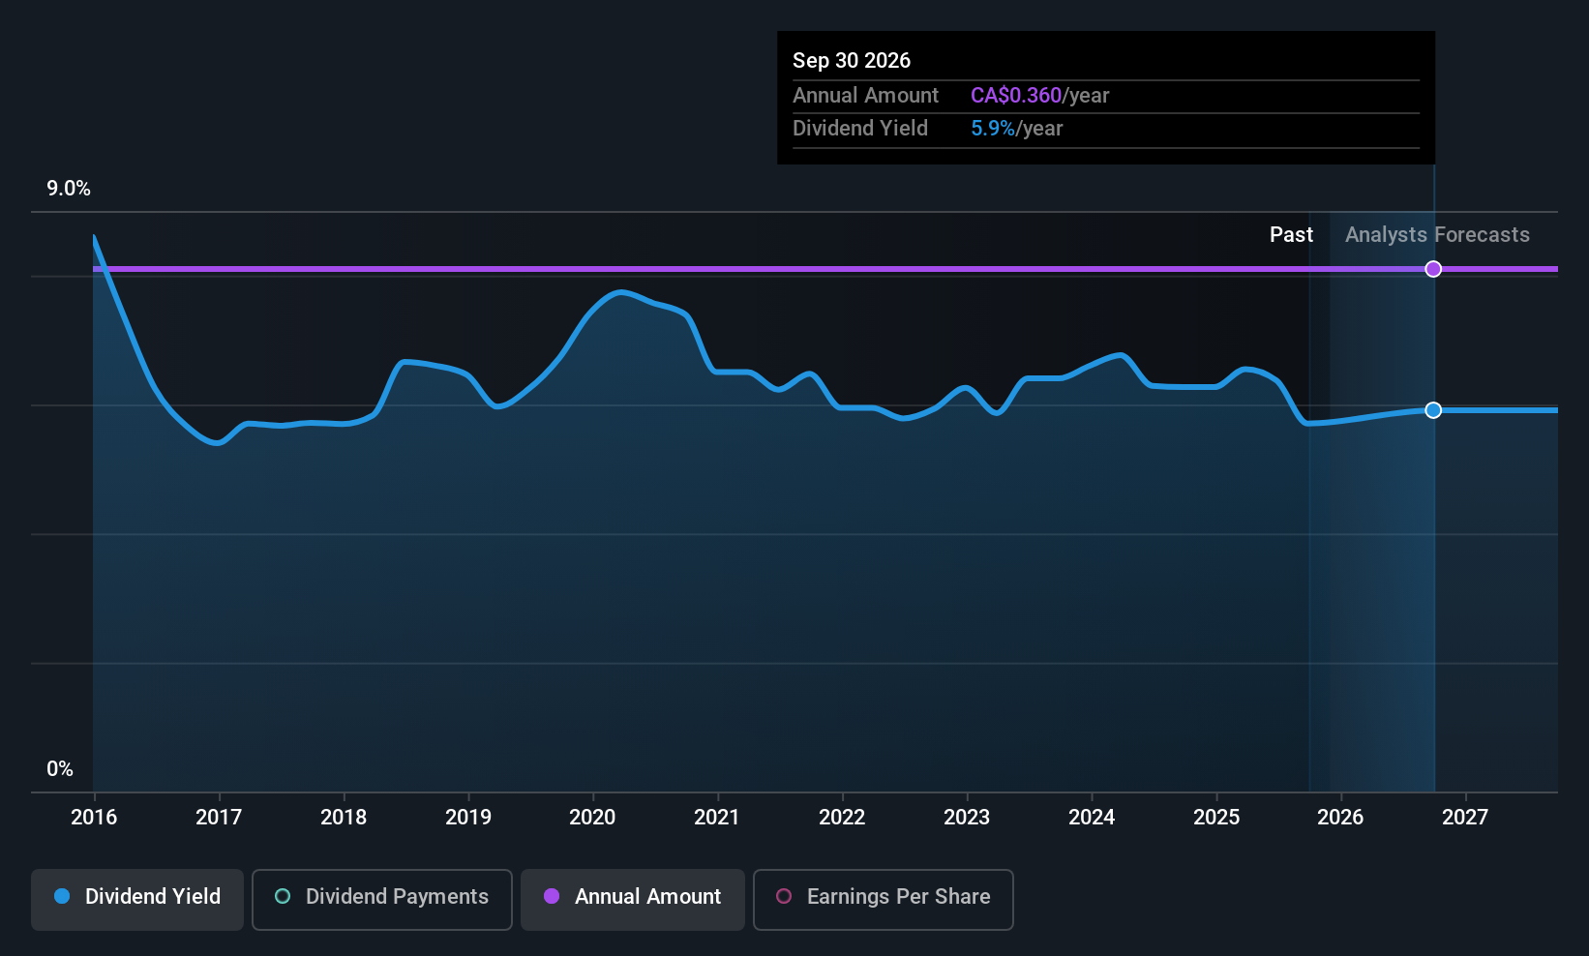Select the blue Dividend Yield data point
The height and width of the screenshot is (956, 1589).
click(x=1433, y=410)
